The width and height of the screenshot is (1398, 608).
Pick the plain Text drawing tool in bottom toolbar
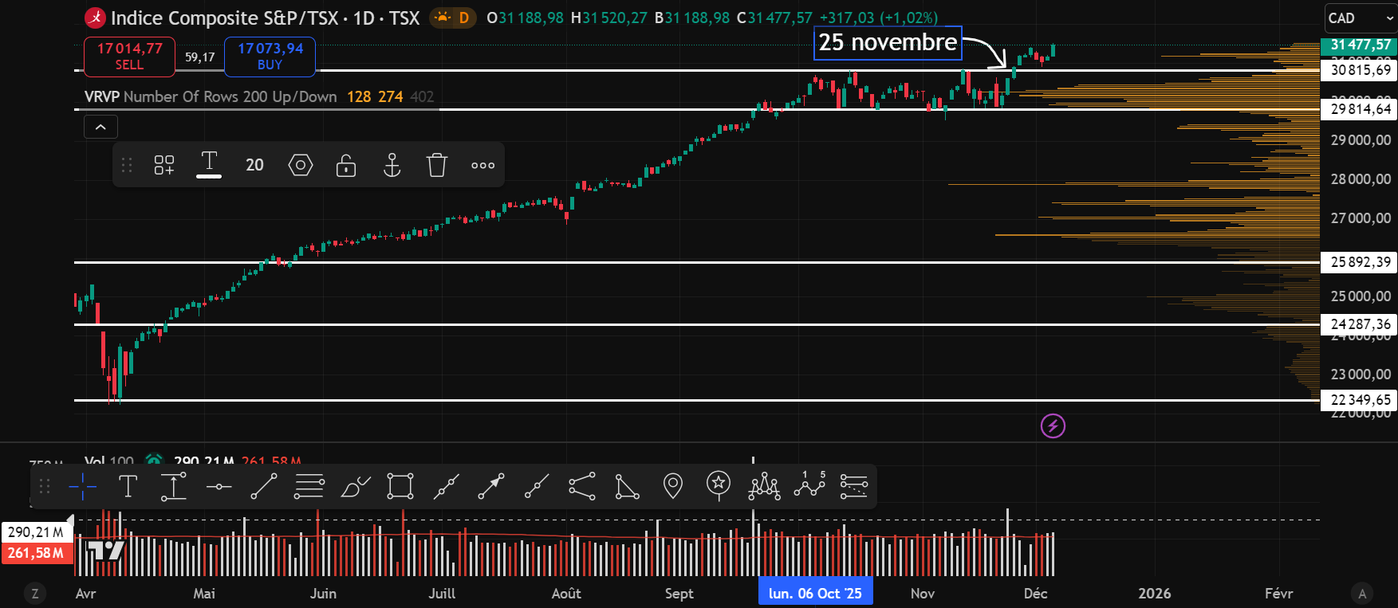point(128,486)
